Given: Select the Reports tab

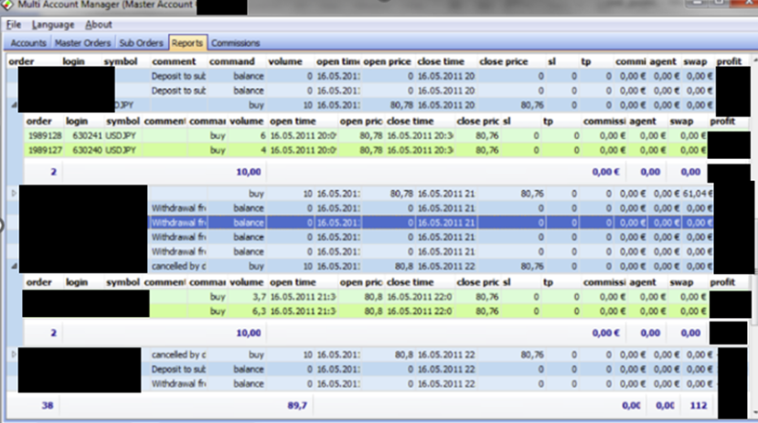Looking at the screenshot, I should pyautogui.click(x=187, y=43).
